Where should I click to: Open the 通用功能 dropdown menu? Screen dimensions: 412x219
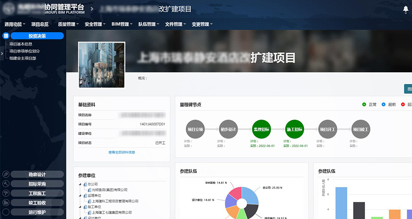[x=15, y=24]
